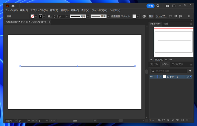Click the 整列 align button
The width and height of the screenshot is (197, 126).
point(151,16)
